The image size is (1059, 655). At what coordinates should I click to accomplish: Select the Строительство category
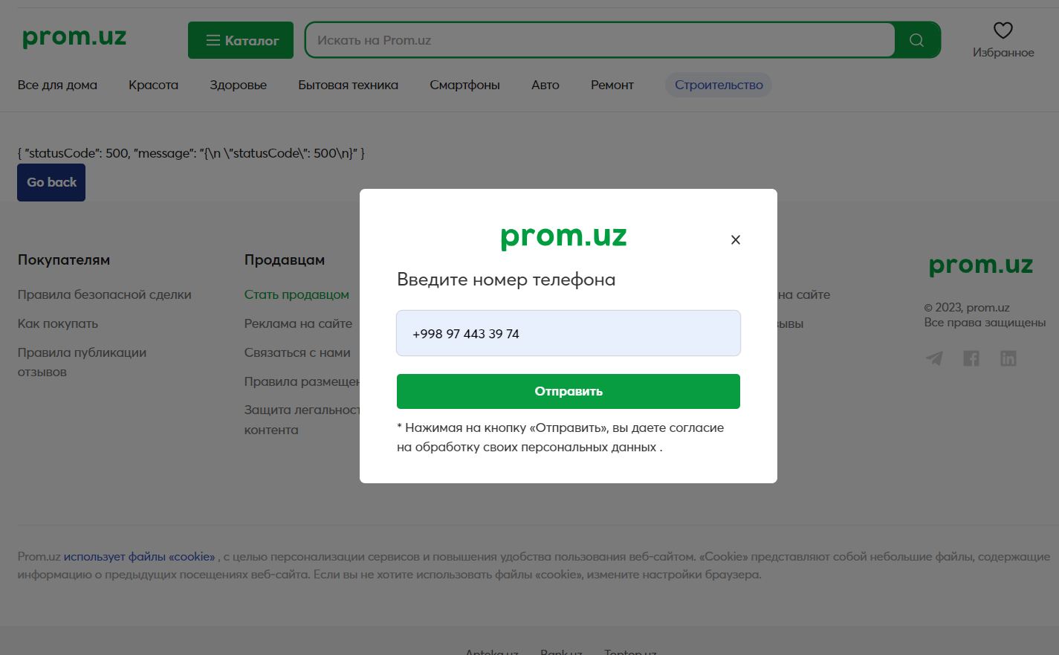tap(719, 85)
